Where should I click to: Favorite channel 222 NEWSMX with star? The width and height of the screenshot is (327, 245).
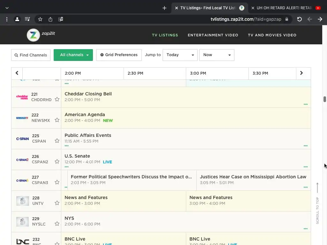[x=57, y=120]
